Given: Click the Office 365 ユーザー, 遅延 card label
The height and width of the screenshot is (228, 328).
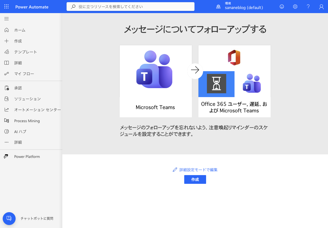Looking at the screenshot, I should coord(234,107).
